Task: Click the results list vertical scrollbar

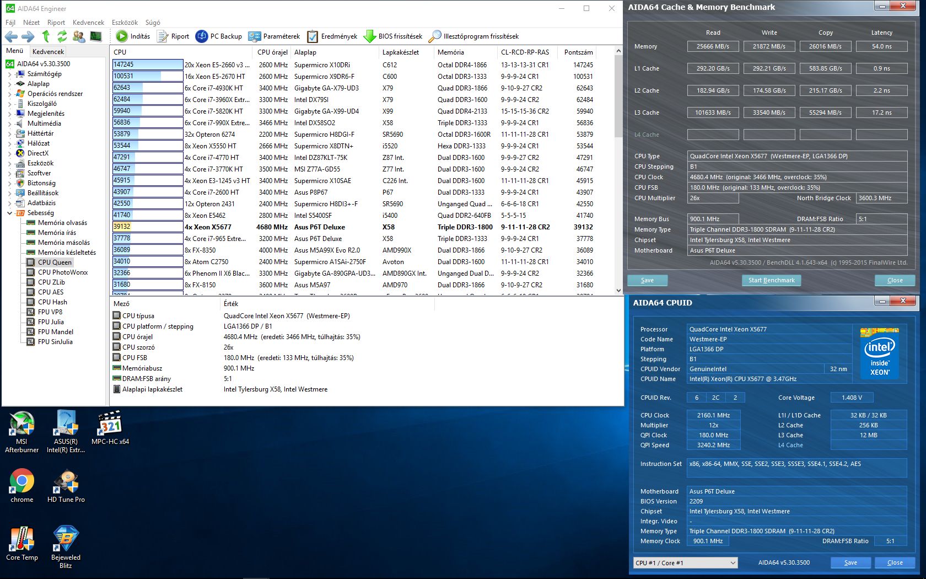Action: click(618, 170)
